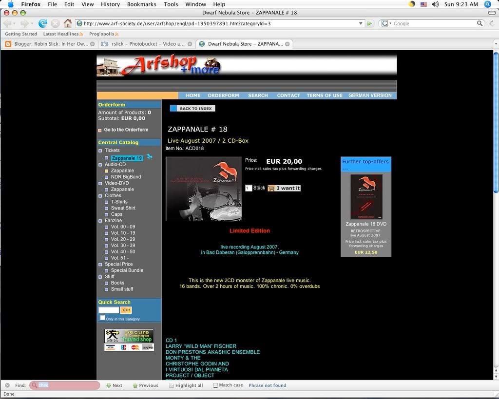Screen dimensions: 499x399
Task: Click the I want it button
Action: [x=284, y=189]
